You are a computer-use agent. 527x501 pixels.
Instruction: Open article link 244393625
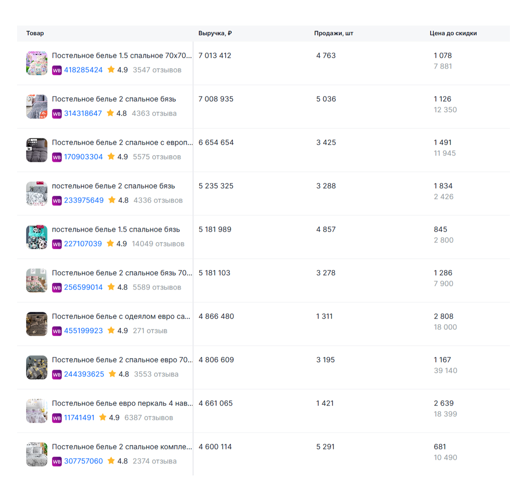click(x=84, y=374)
